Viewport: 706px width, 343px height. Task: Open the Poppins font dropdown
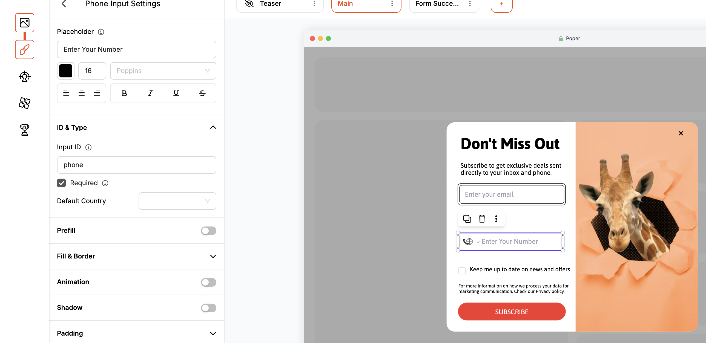(x=163, y=71)
